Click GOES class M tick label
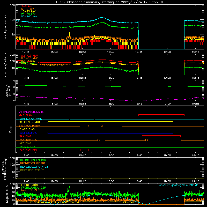Image resolution: width=207 pixels, height=207 pixels. [x=14, y=81]
